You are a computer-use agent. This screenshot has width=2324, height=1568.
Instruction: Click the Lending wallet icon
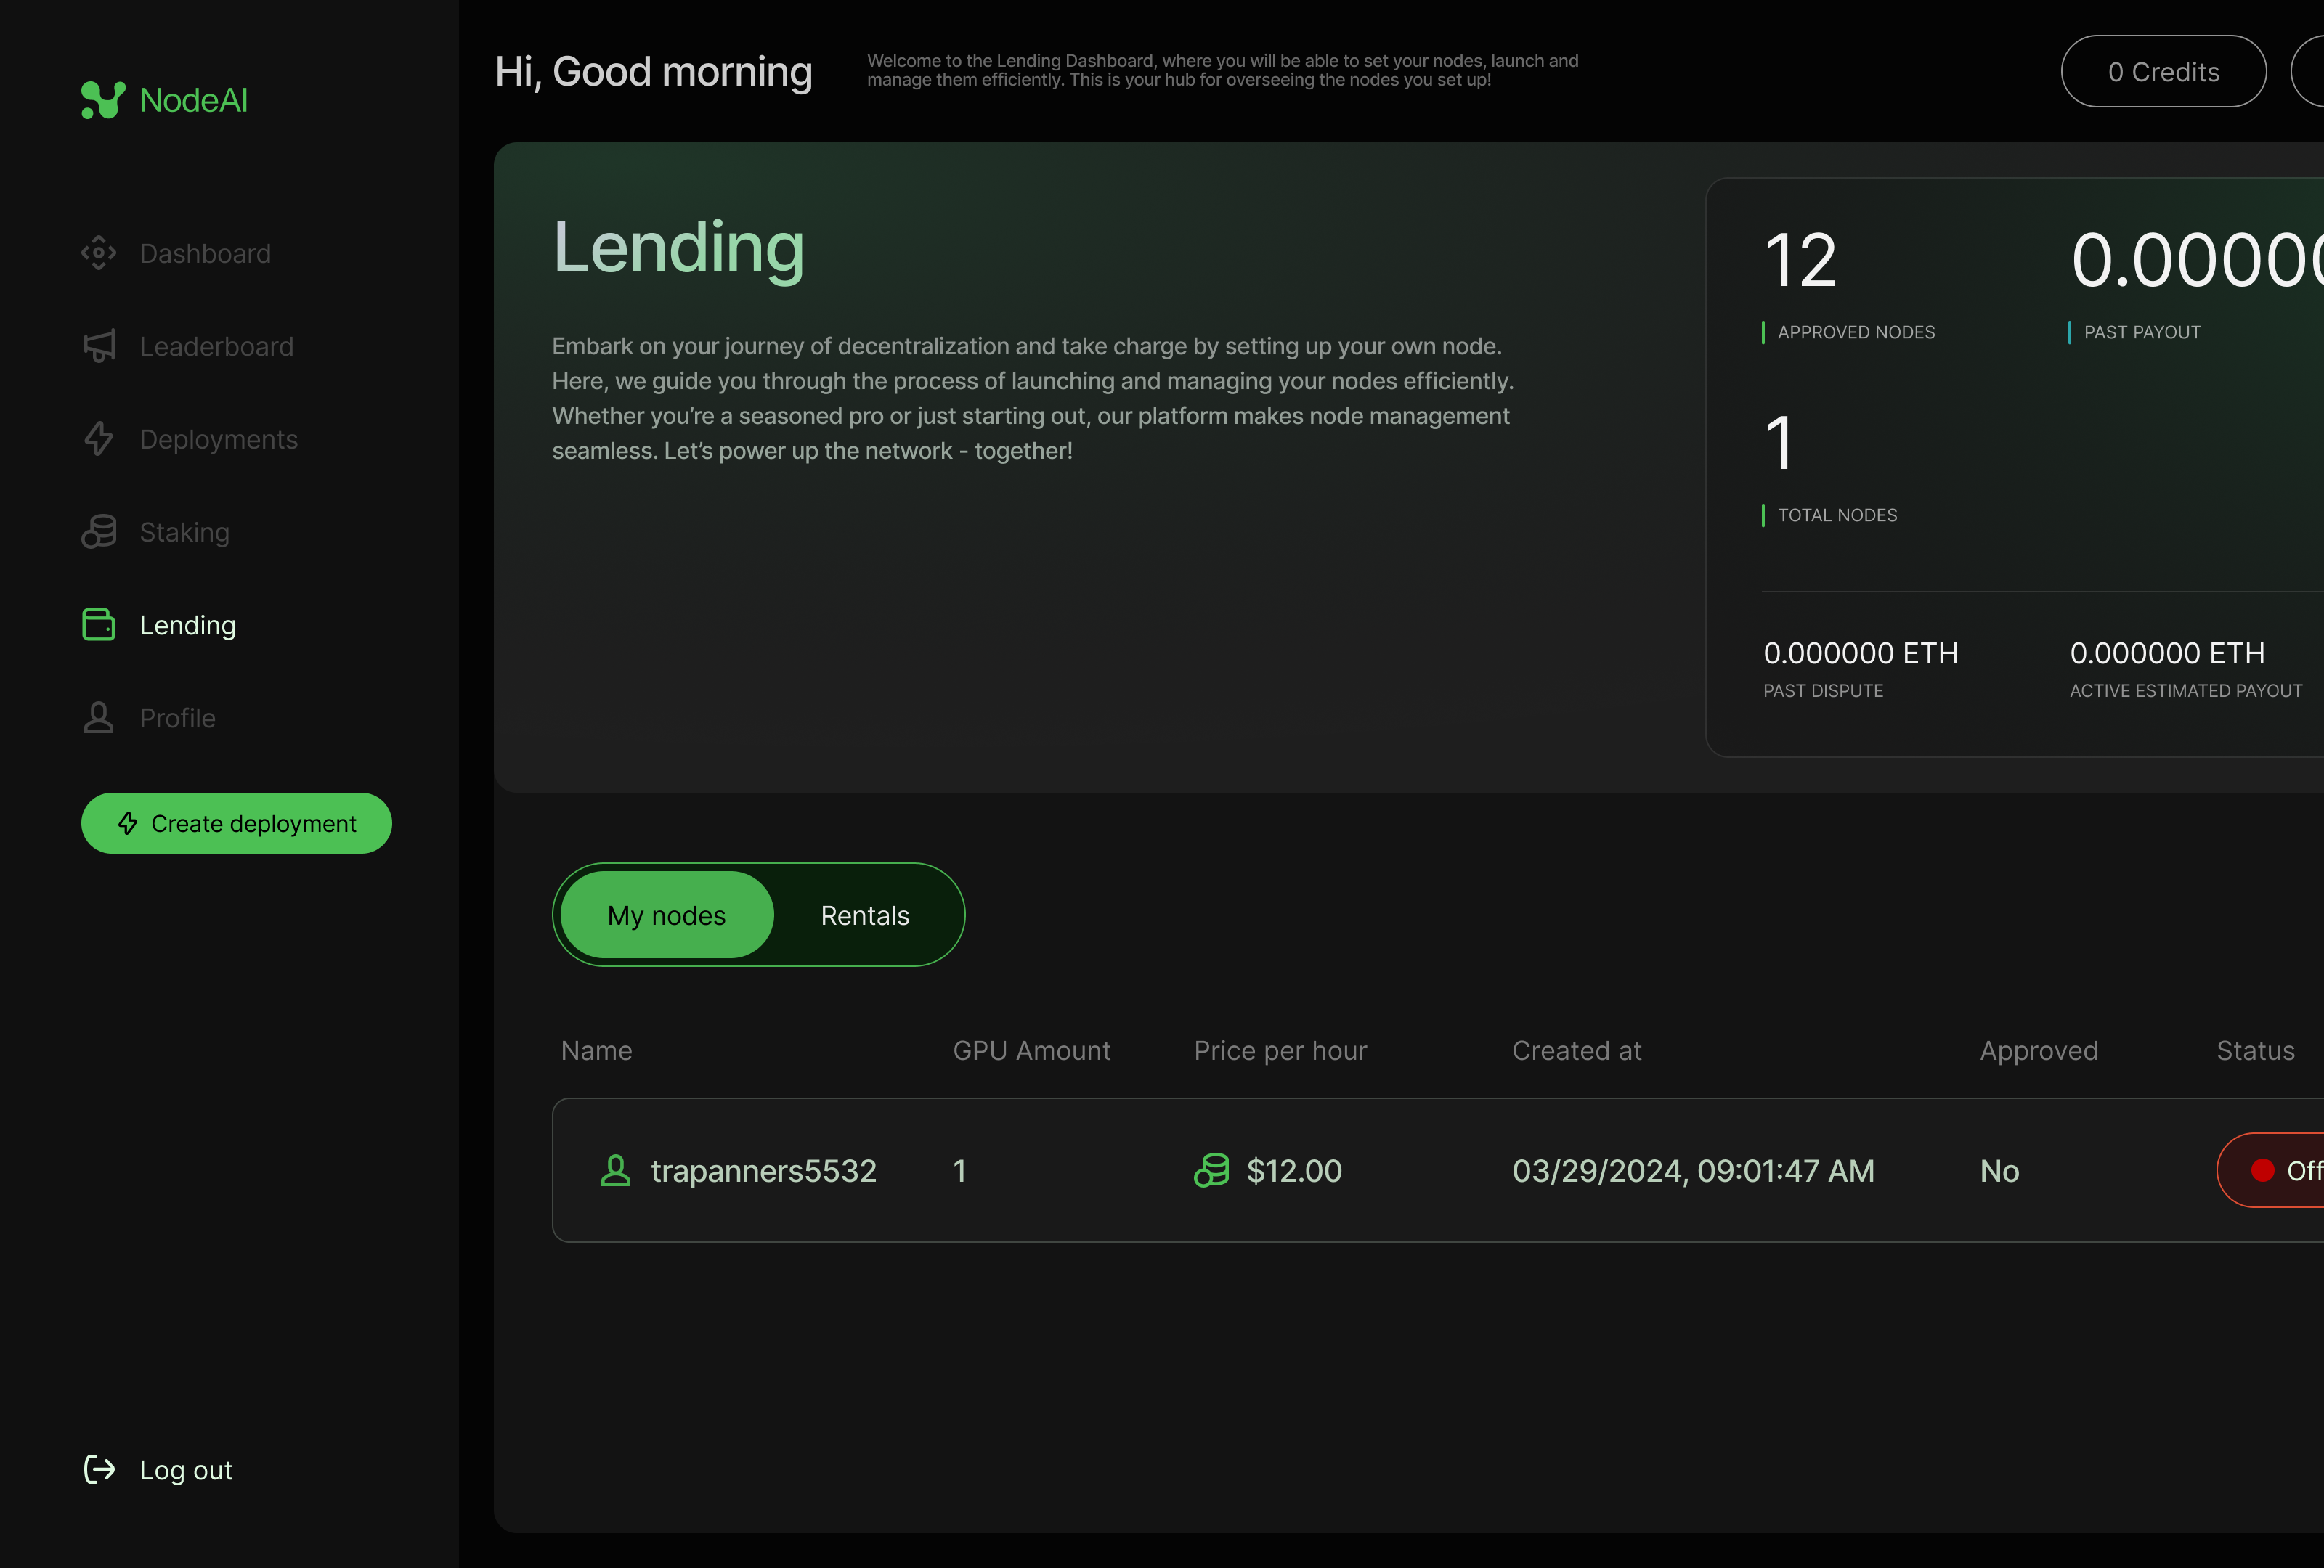tap(99, 624)
